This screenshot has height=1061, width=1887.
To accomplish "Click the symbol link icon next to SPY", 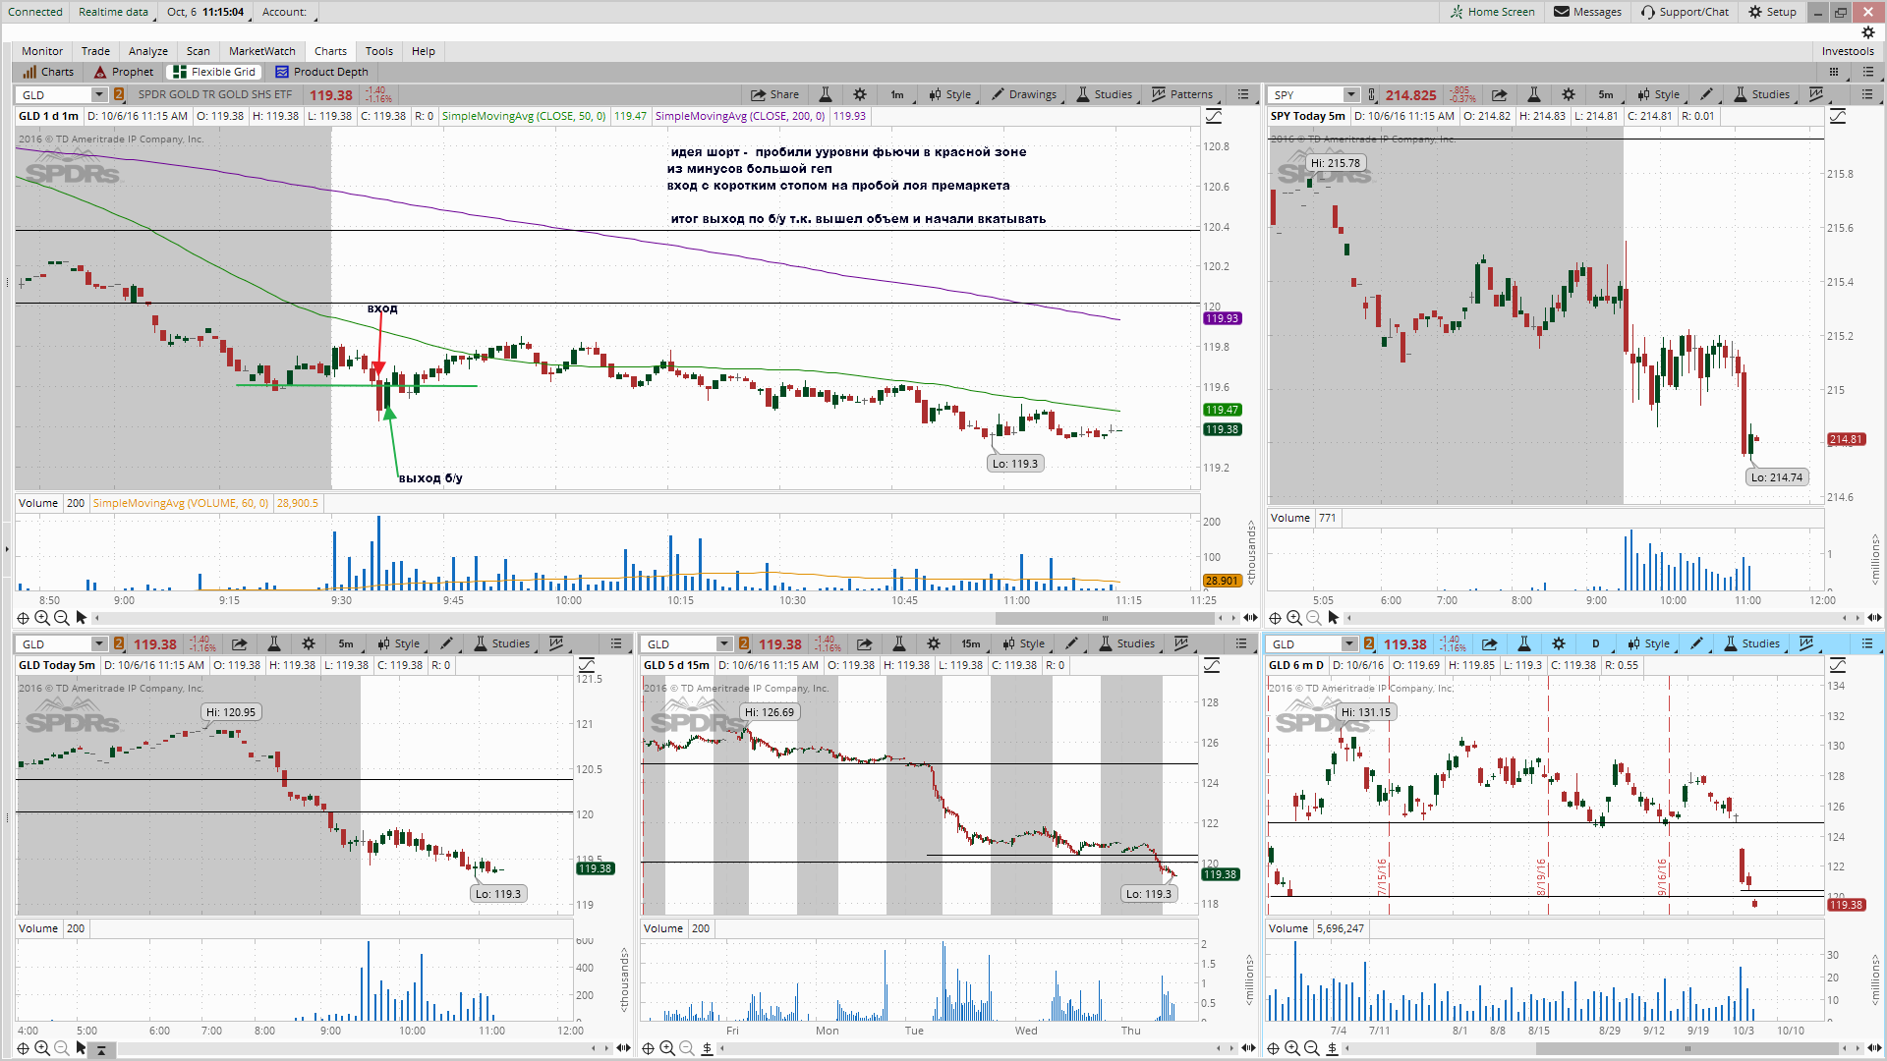I will point(1373,95).
